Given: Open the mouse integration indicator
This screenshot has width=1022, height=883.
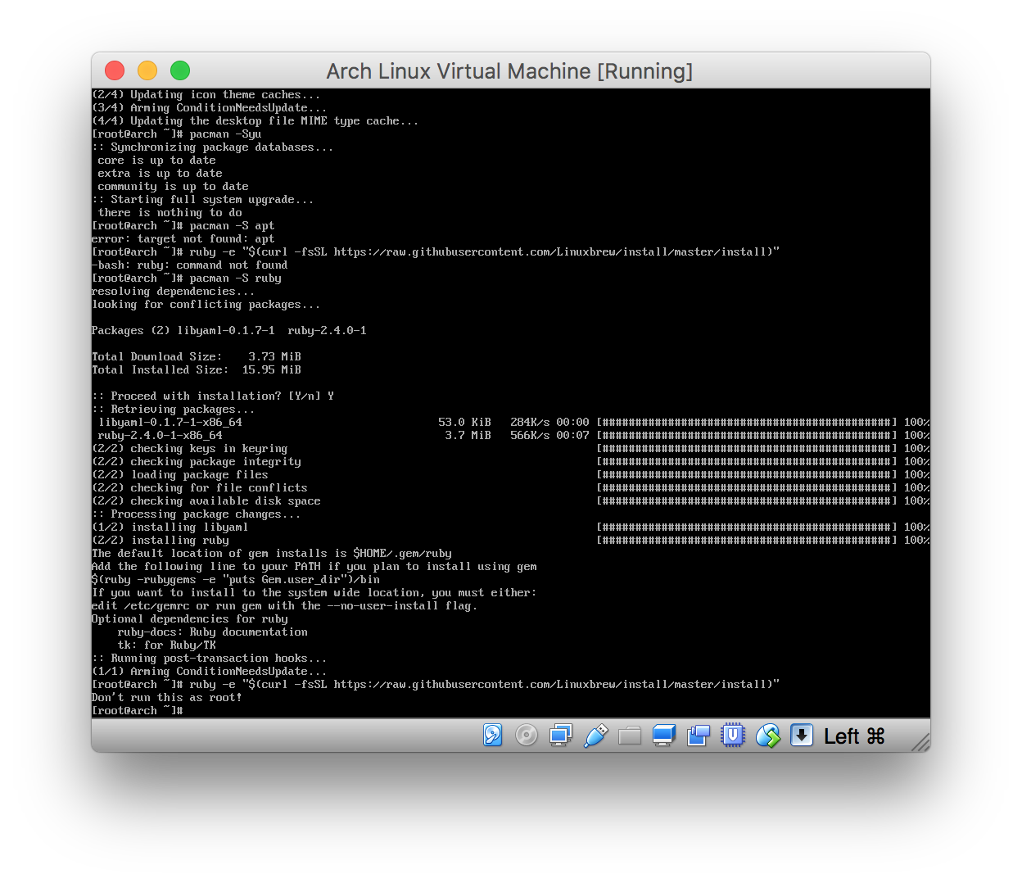Looking at the screenshot, I should click(768, 736).
